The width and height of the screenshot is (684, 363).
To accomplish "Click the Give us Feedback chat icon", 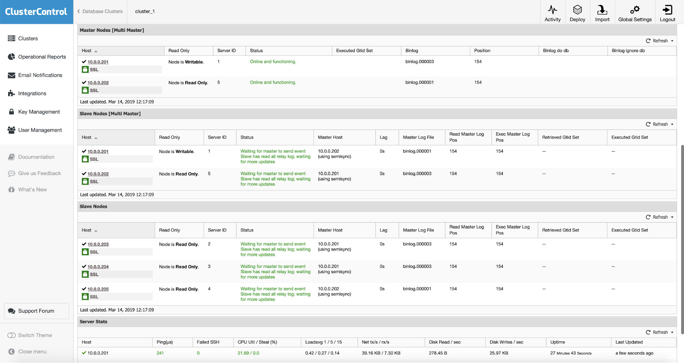I will tap(12, 173).
